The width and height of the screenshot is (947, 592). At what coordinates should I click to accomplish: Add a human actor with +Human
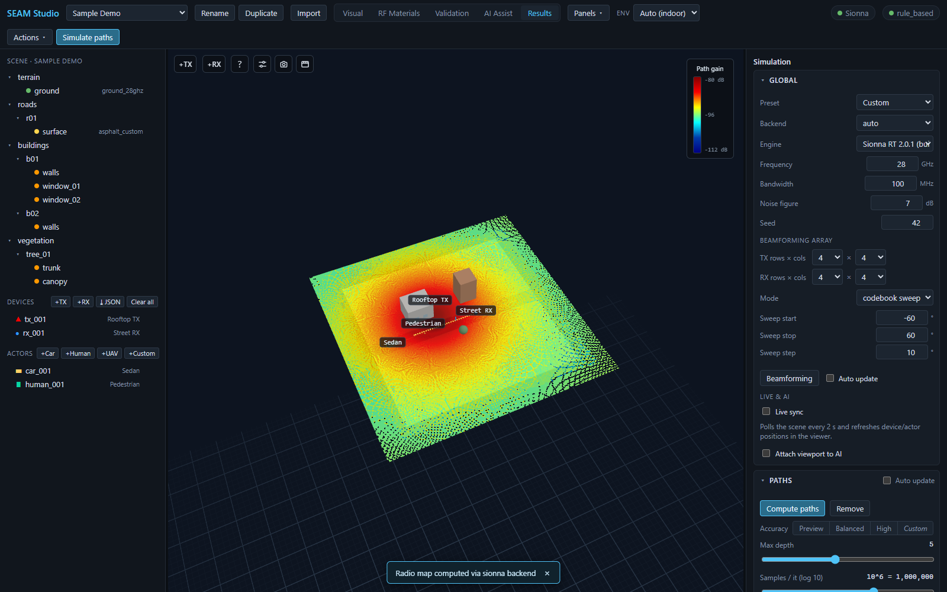78,353
